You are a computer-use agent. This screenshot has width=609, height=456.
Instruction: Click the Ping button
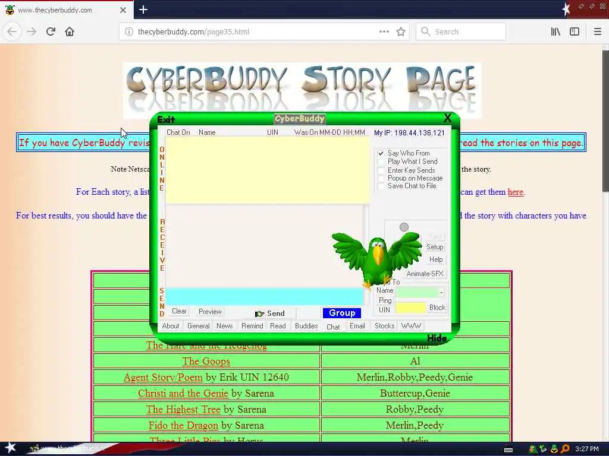pyautogui.click(x=385, y=300)
